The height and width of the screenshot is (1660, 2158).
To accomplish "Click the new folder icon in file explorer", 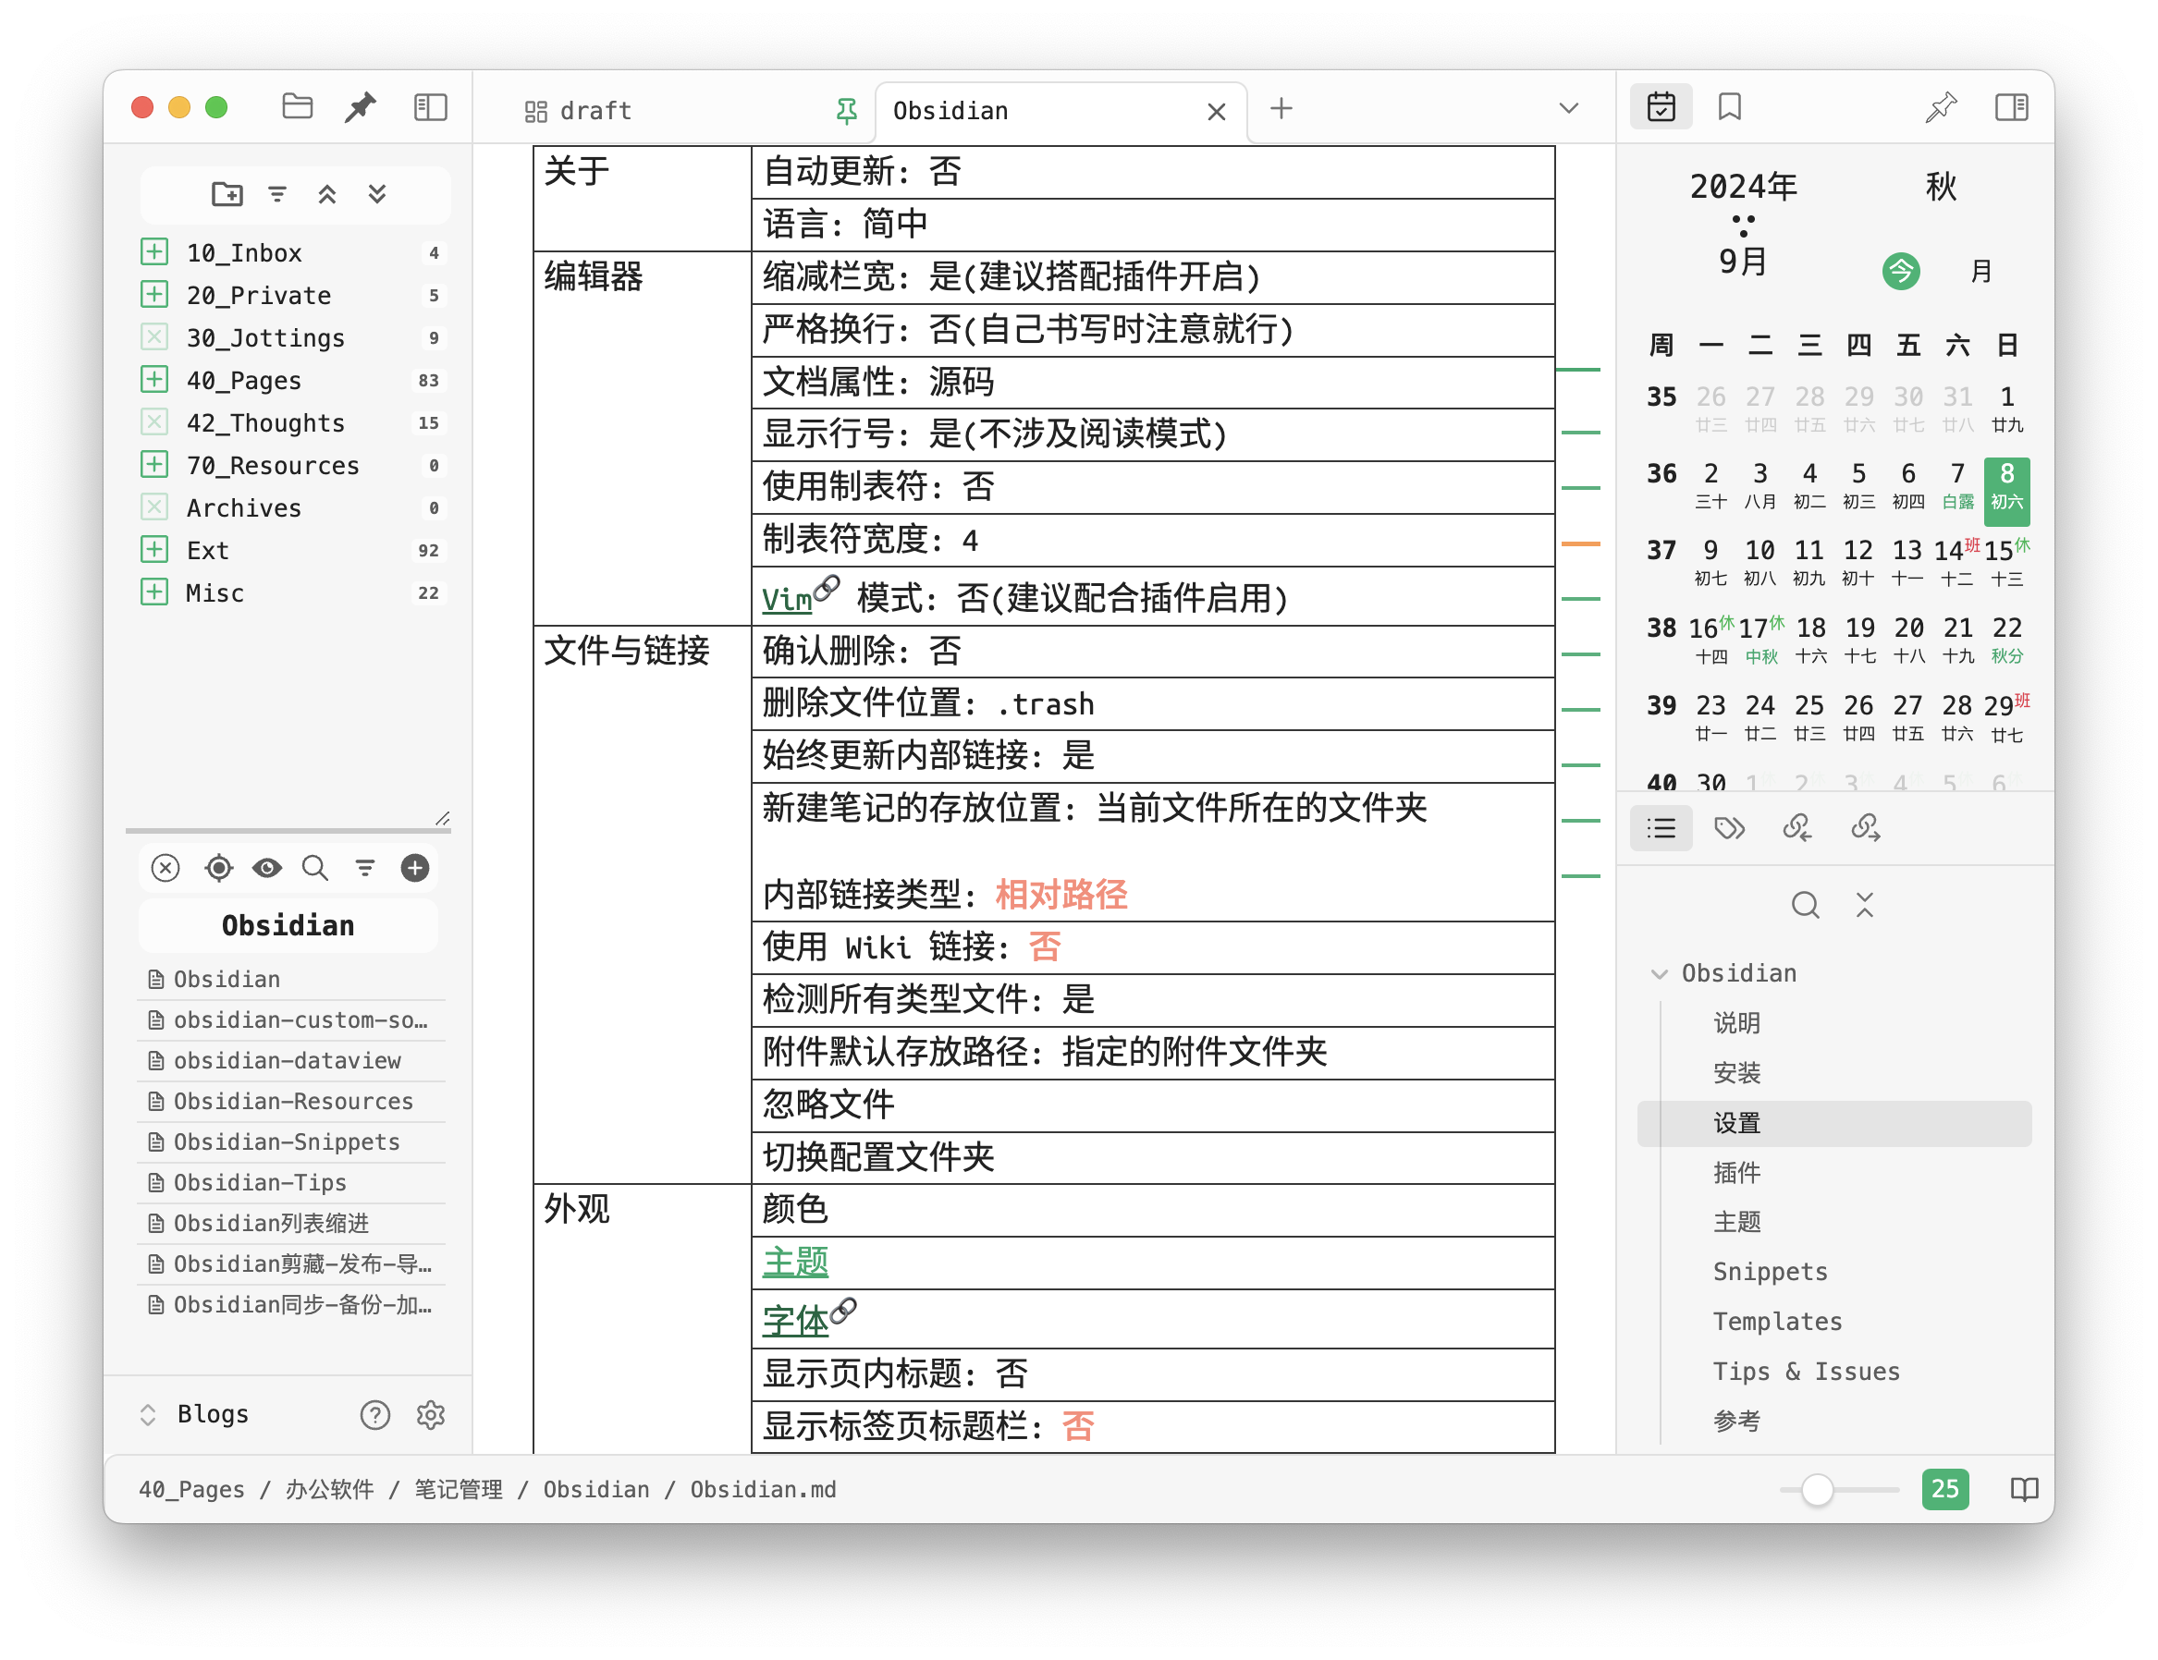I will [x=227, y=193].
